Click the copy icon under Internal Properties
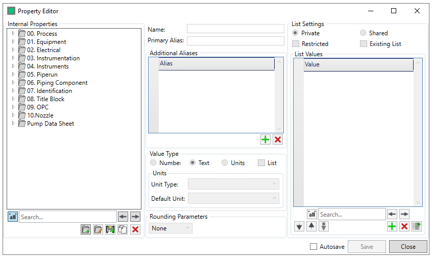This screenshot has height=257, width=433. tap(123, 230)
